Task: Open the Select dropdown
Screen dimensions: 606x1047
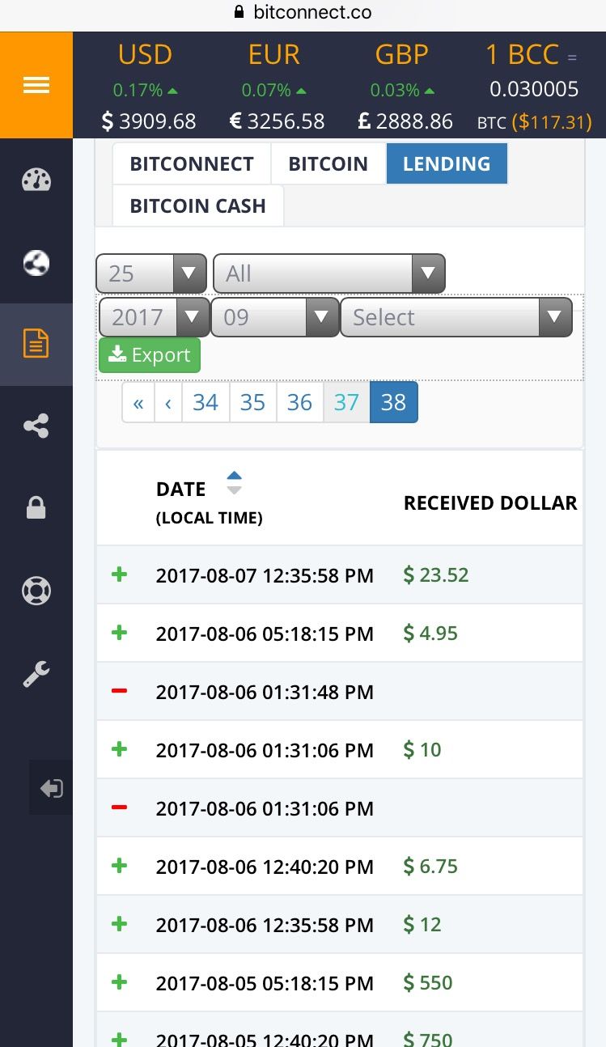Action: point(456,317)
